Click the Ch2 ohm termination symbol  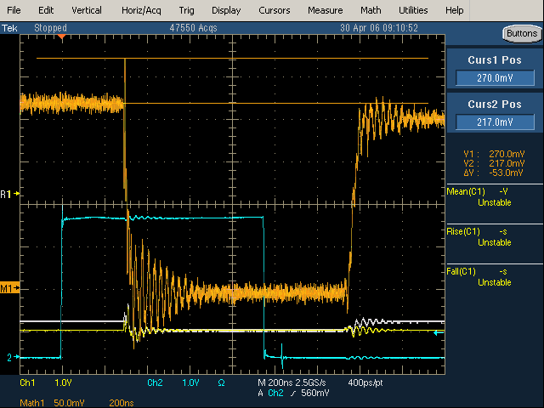223,382
